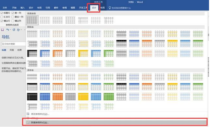Screen dimensions: 210x127
Task: Open Table Tools 布局 tab beside highlighted 设计
Action: [x=103, y=8]
